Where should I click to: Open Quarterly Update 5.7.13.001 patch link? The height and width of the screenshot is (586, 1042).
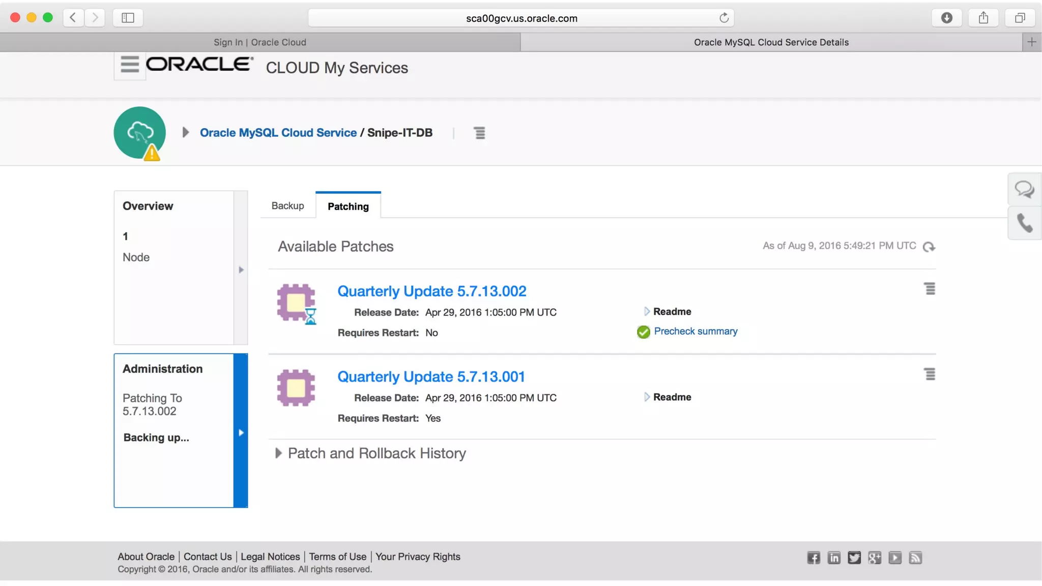(431, 376)
